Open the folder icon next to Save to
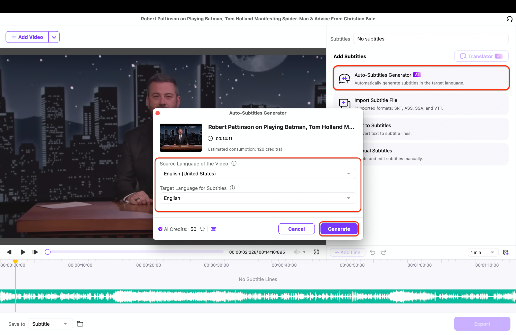The width and height of the screenshot is (516, 335). 80,324
